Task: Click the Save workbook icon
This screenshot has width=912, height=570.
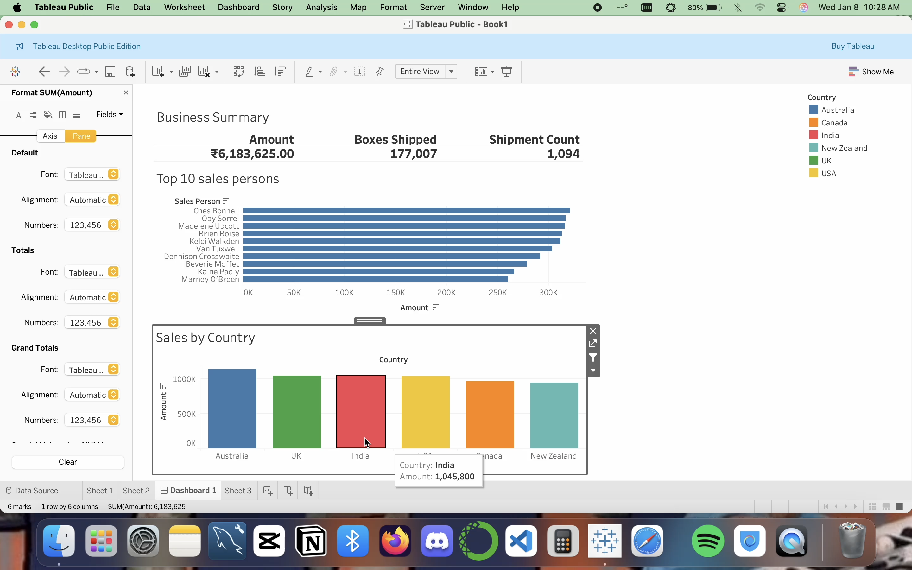Action: [110, 72]
